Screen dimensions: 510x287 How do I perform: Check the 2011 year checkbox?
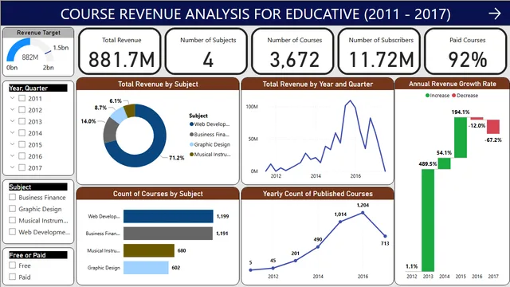tap(22, 98)
